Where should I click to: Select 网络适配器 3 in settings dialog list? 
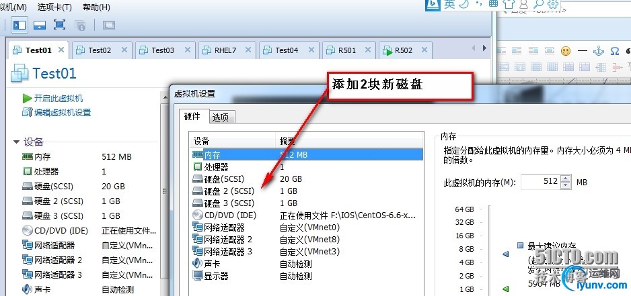coord(307,252)
